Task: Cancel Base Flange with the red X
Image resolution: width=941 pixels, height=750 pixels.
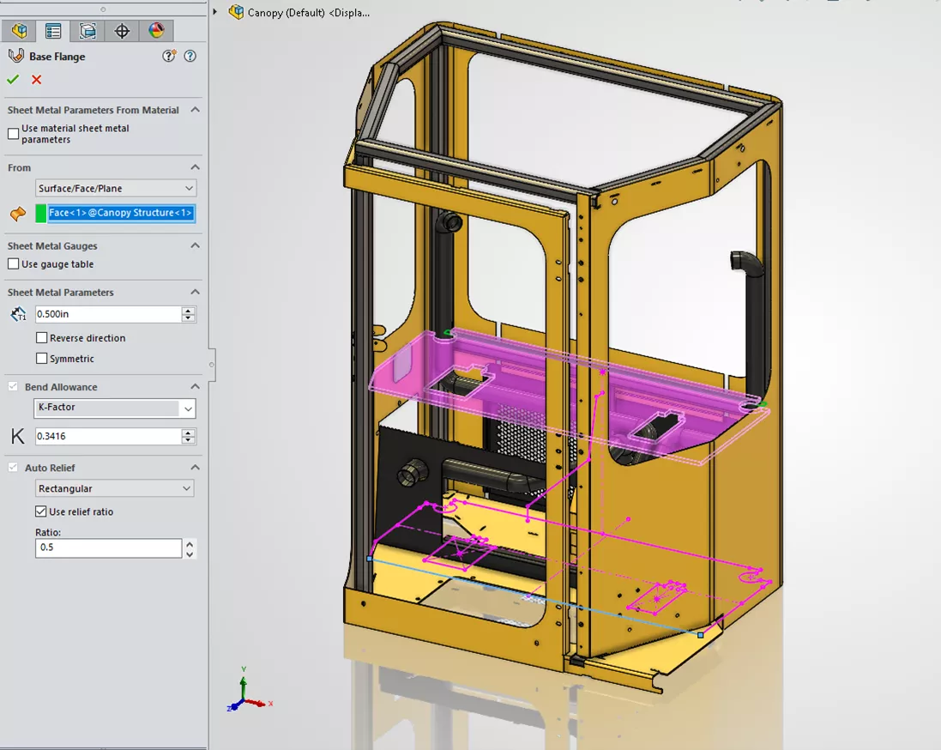Action: (x=36, y=80)
